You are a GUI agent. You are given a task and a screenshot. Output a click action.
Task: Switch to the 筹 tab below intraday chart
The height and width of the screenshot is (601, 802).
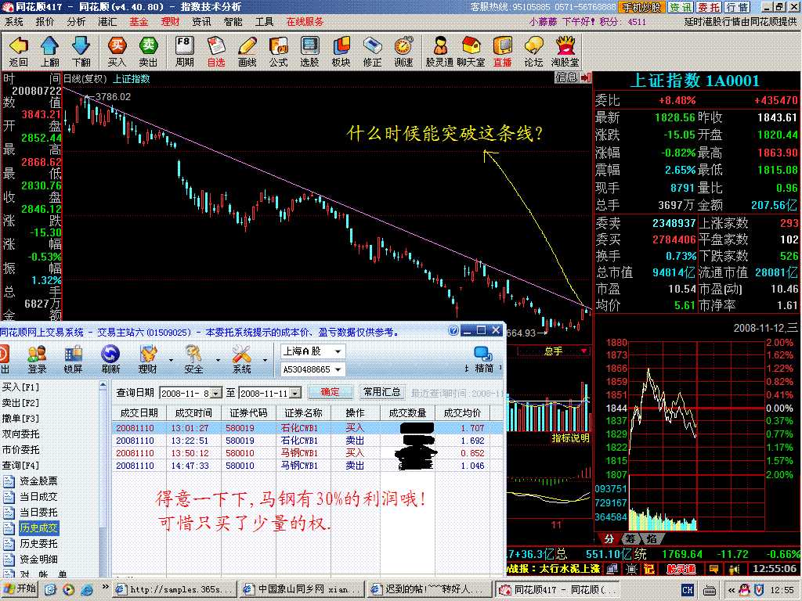(630, 538)
